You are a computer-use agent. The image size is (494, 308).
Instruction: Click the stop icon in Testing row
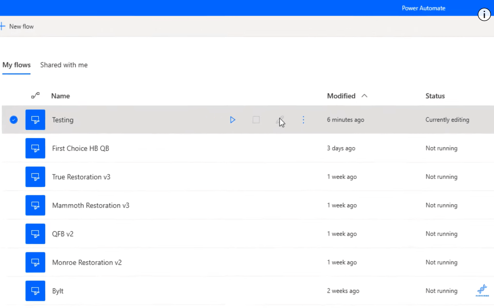(256, 120)
